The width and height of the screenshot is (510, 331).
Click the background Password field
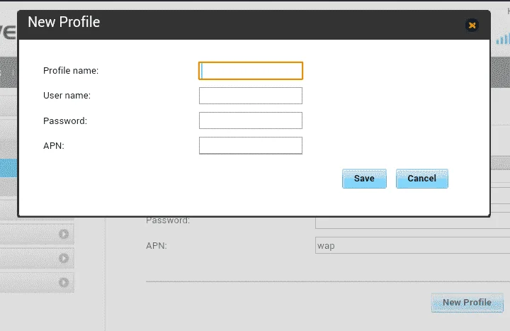click(x=412, y=223)
